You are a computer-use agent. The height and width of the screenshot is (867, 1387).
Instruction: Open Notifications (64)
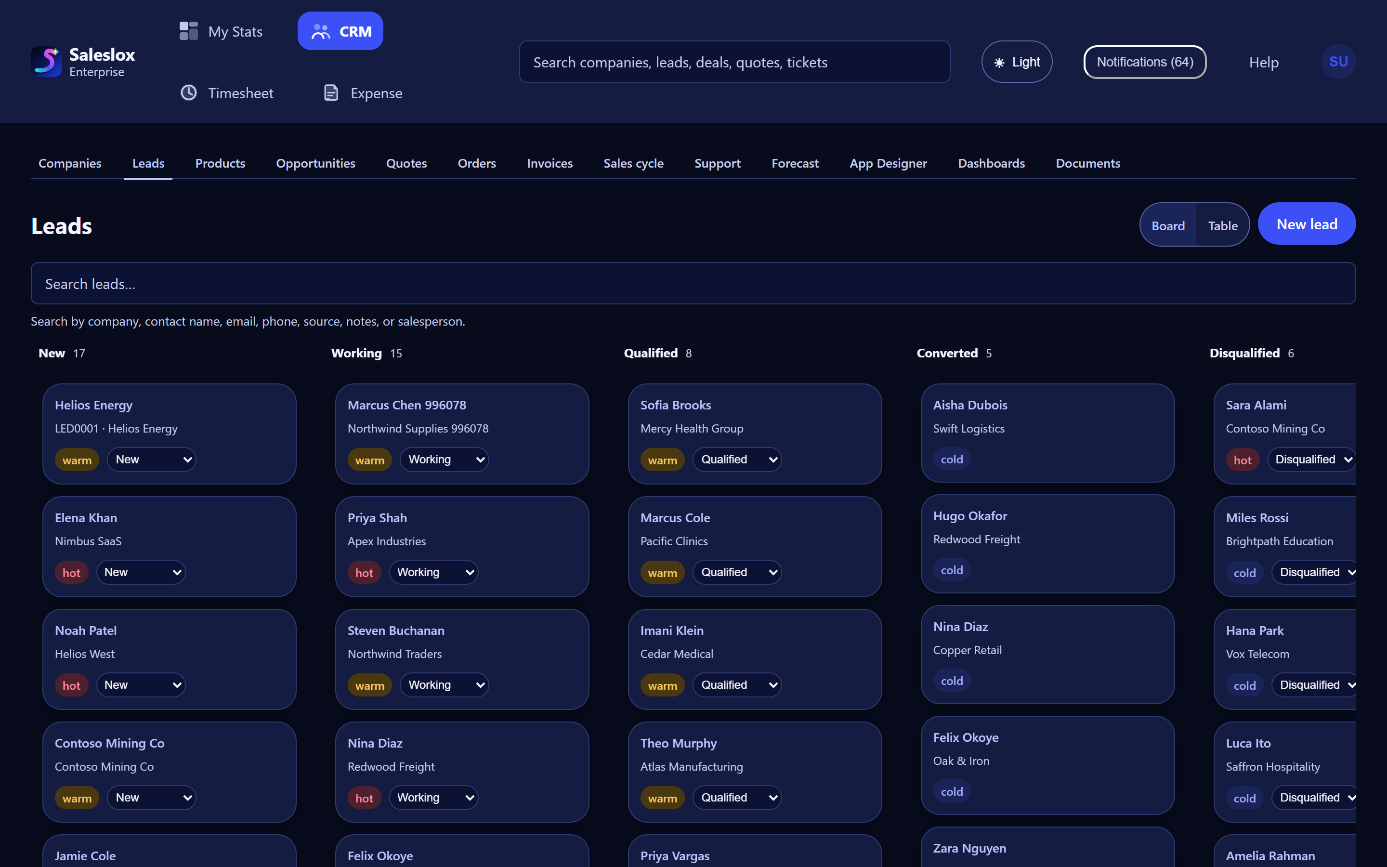[1145, 62]
